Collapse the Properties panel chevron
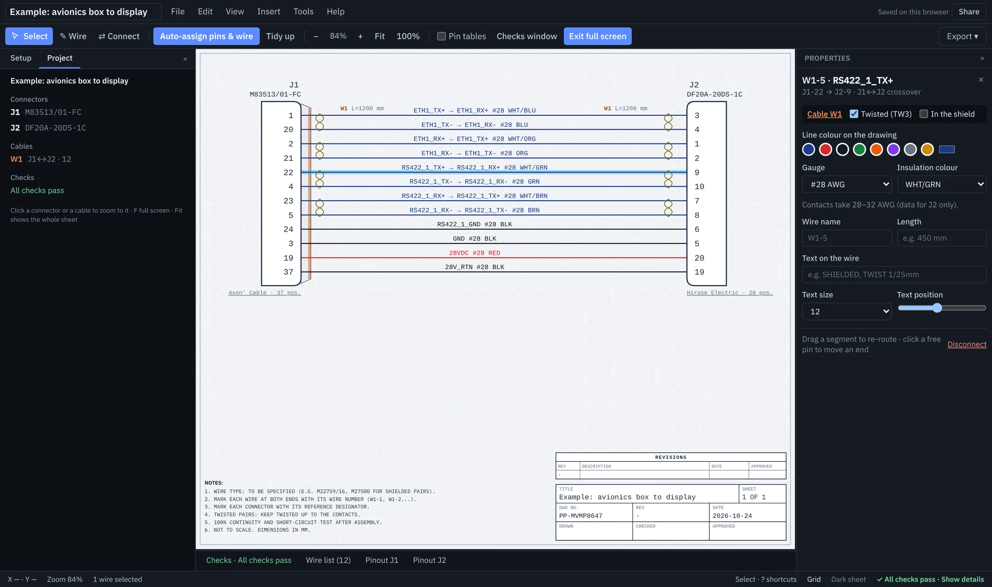This screenshot has height=587, width=992. tap(982, 59)
